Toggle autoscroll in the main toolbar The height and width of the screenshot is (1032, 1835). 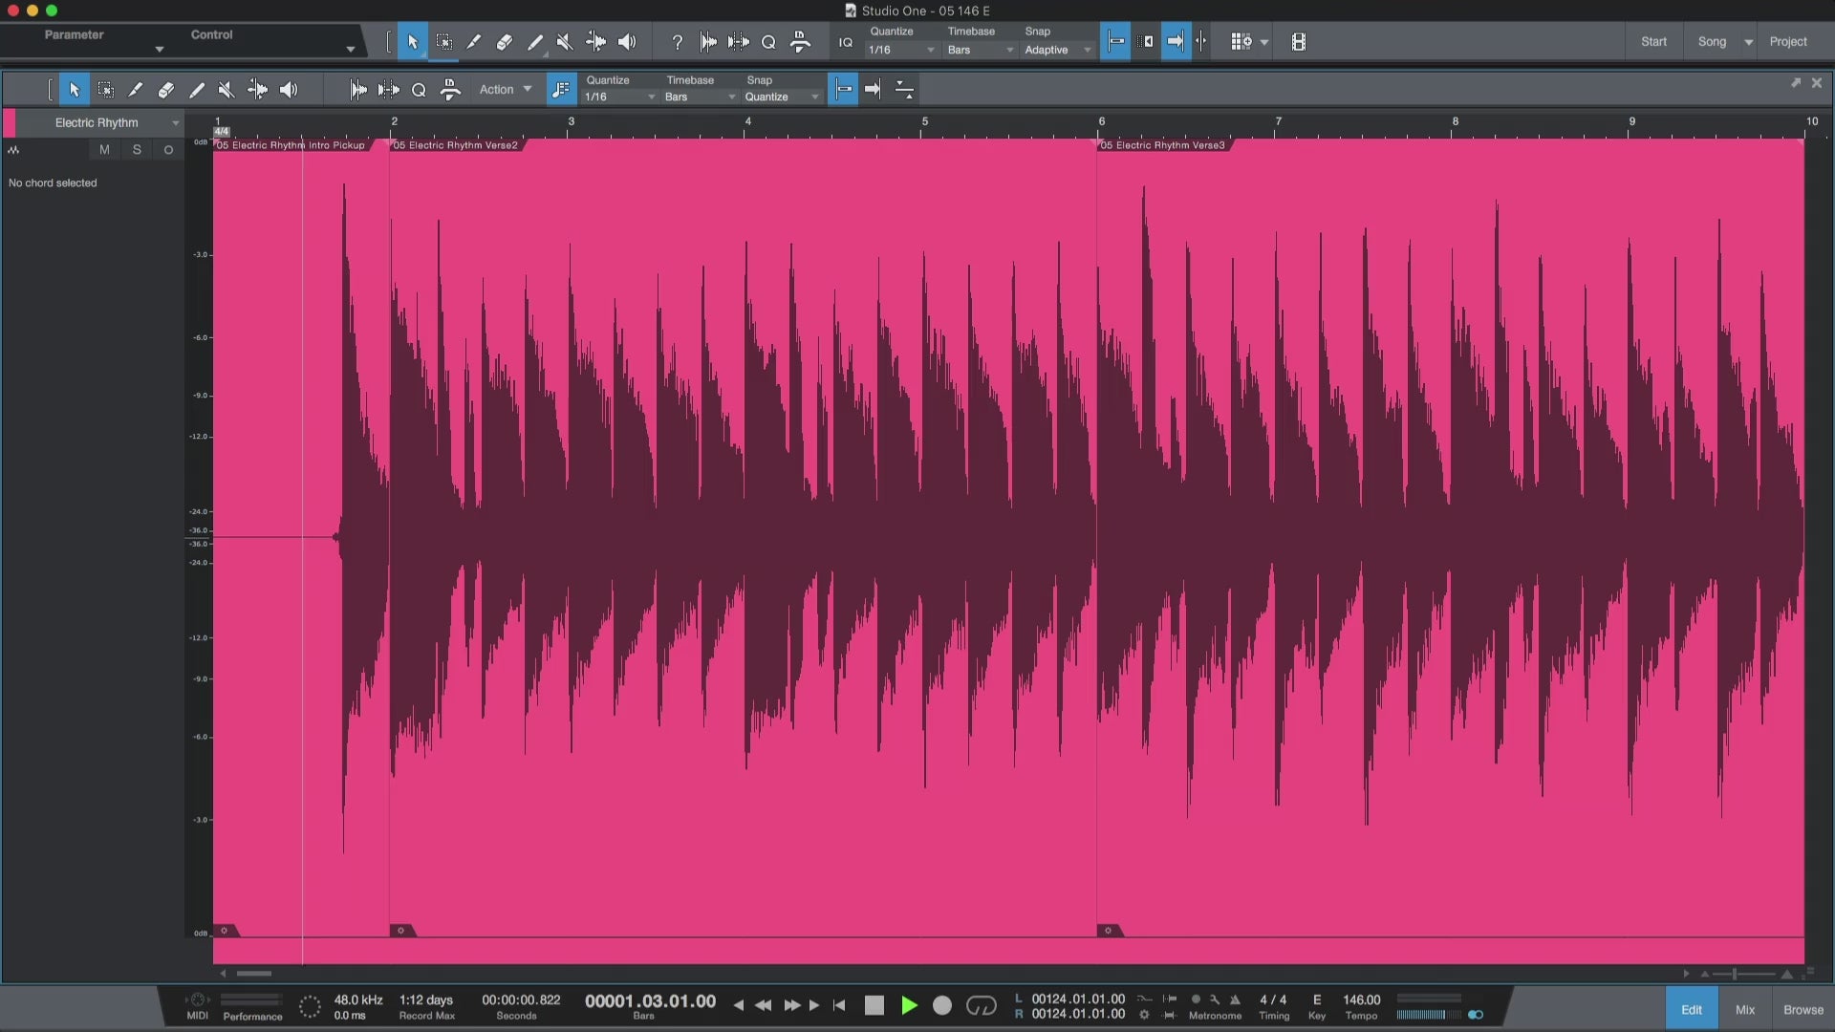(1177, 42)
